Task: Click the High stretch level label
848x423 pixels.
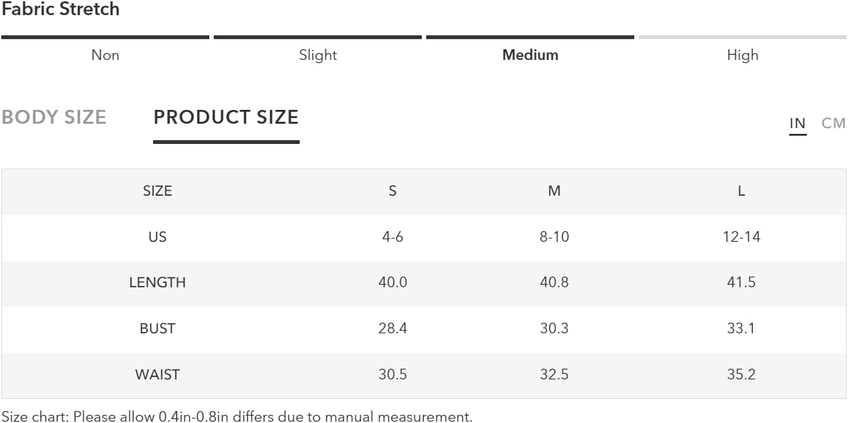Action: pos(742,55)
